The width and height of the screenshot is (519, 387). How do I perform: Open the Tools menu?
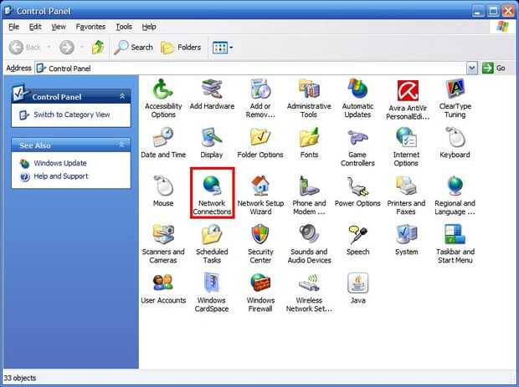pos(124,27)
